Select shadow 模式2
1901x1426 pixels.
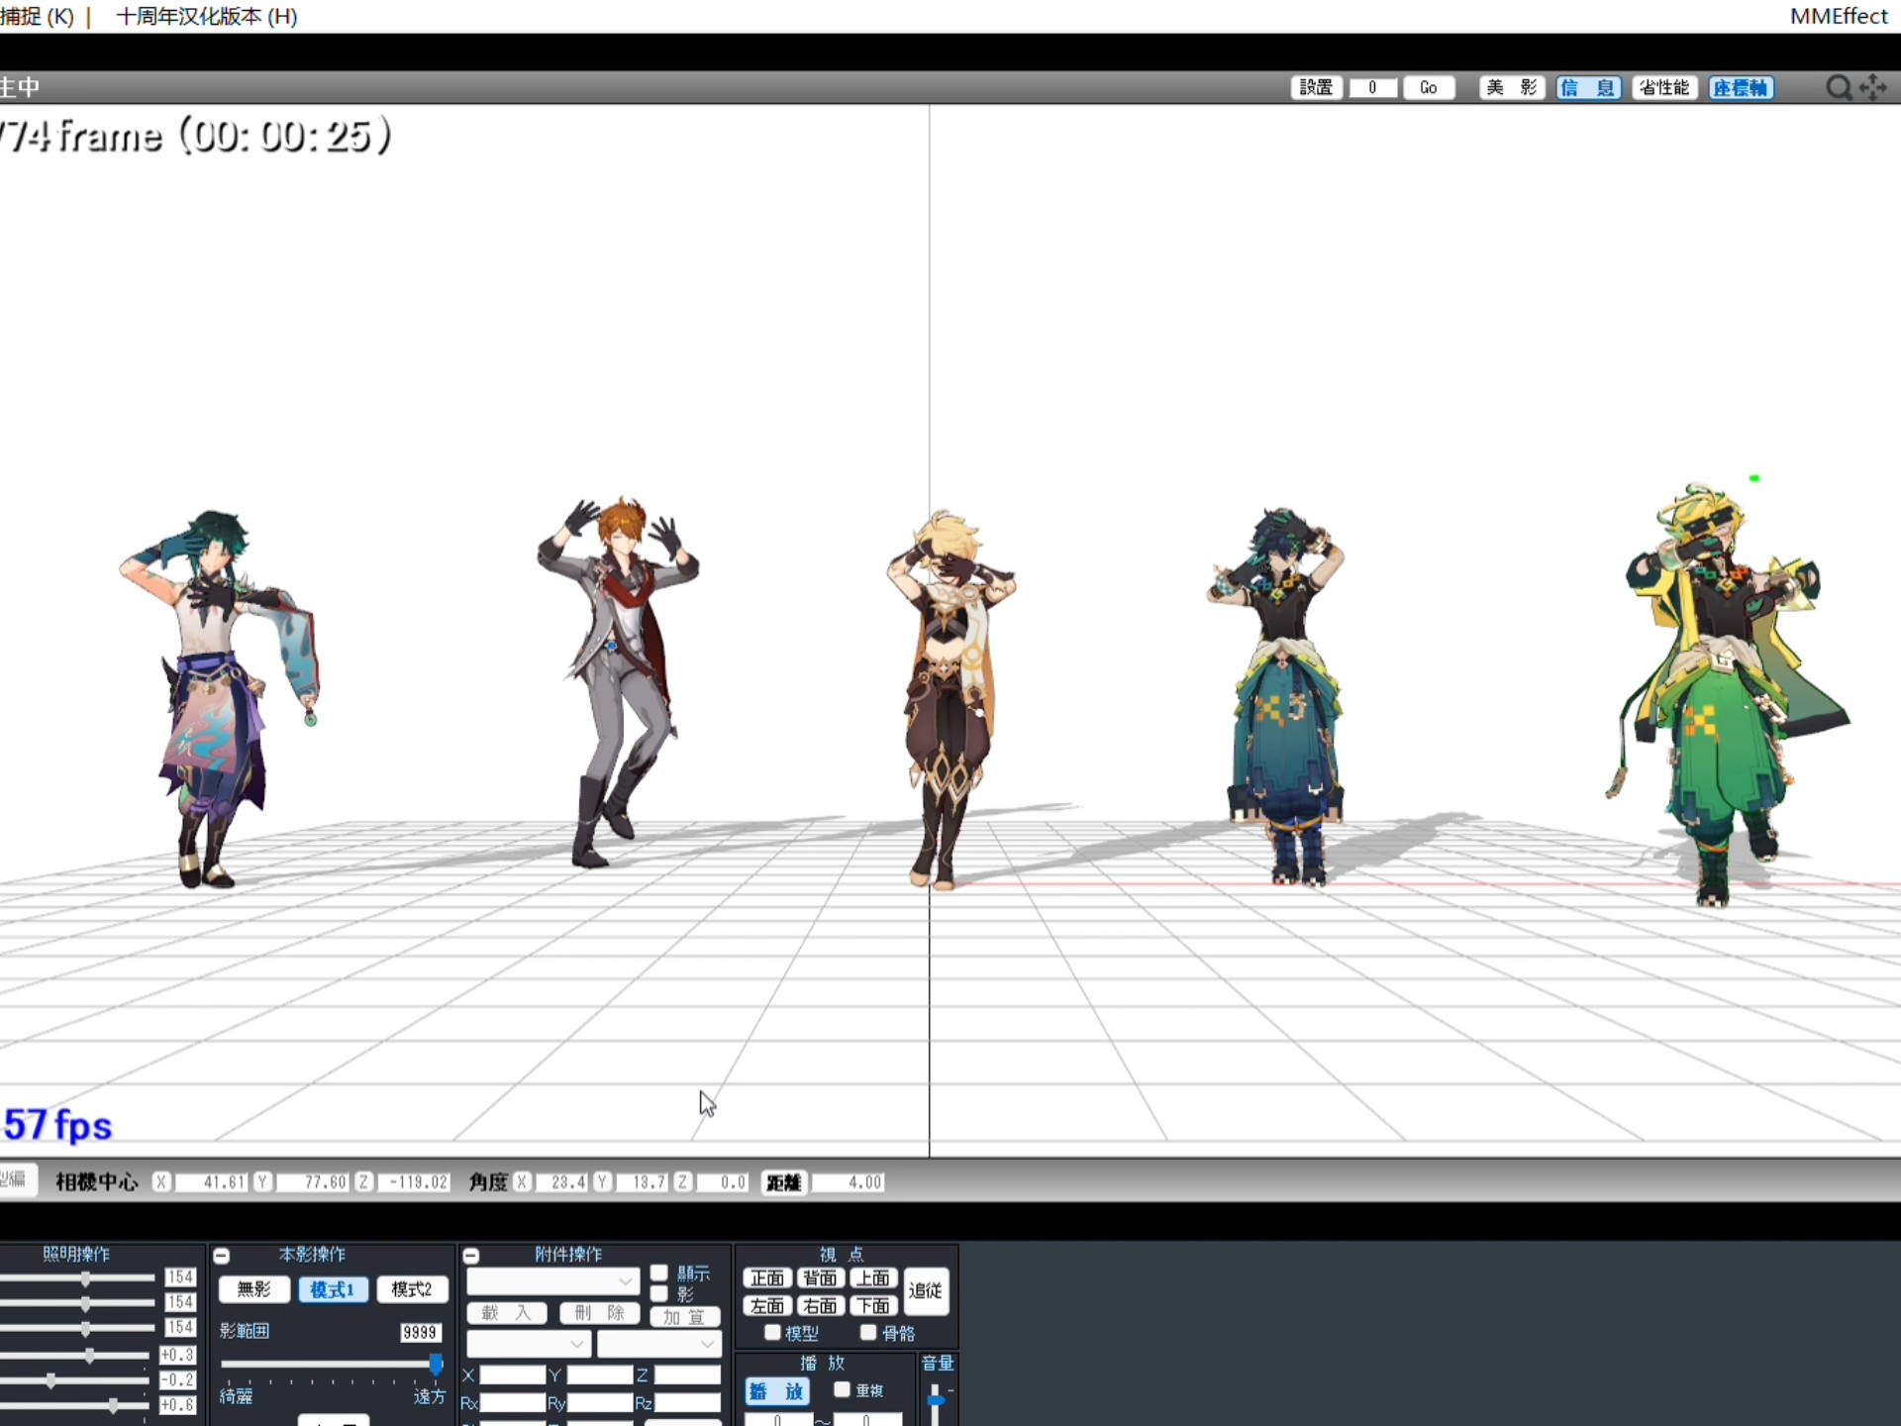412,1288
